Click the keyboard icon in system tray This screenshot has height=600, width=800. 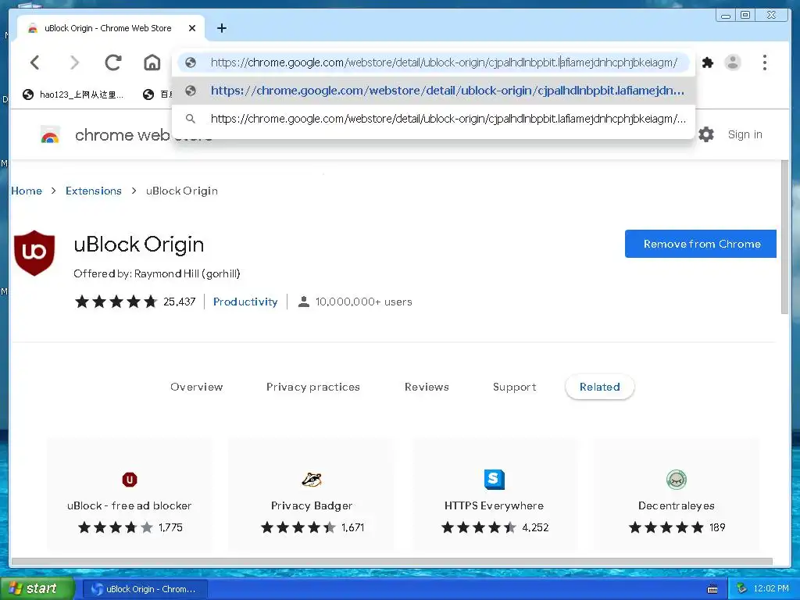712,589
